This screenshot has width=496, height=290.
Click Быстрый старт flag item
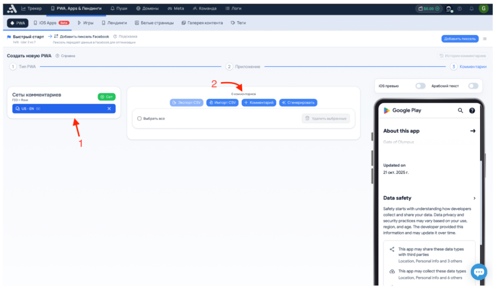point(25,37)
